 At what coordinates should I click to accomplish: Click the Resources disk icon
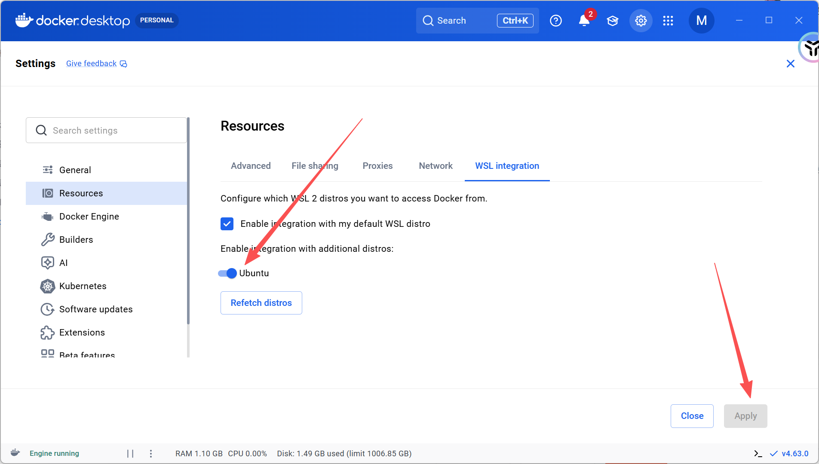(47, 193)
